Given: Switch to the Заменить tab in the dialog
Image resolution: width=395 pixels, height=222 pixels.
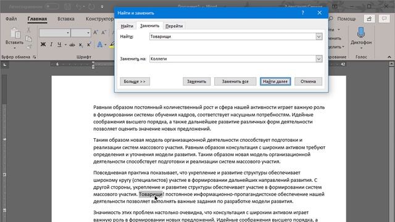Looking at the screenshot, I should (x=149, y=26).
